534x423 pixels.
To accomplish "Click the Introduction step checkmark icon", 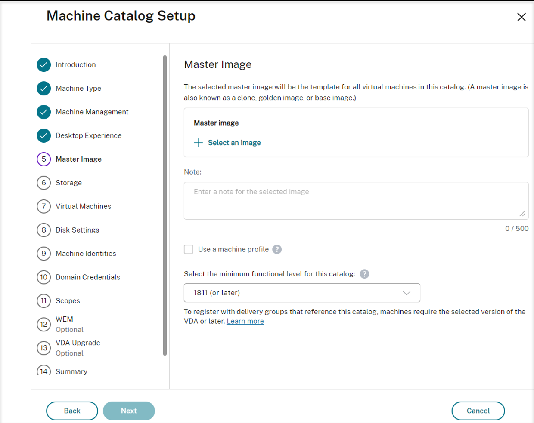I will (43, 65).
